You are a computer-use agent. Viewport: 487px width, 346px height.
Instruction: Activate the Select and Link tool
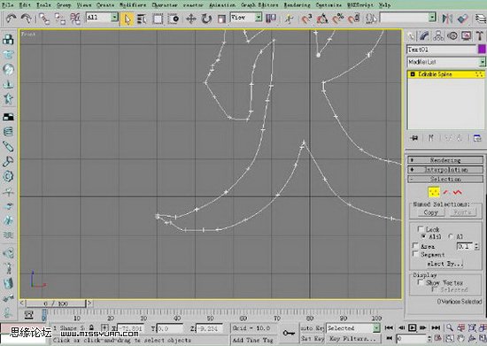coord(44,19)
